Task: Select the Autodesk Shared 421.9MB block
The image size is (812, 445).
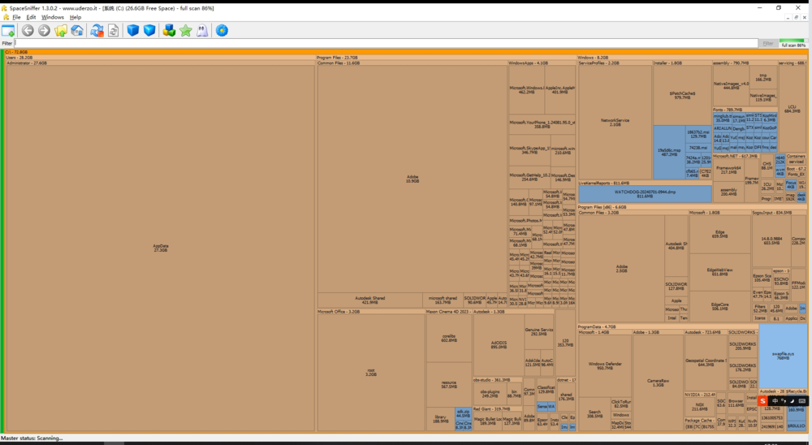Action: tap(369, 300)
